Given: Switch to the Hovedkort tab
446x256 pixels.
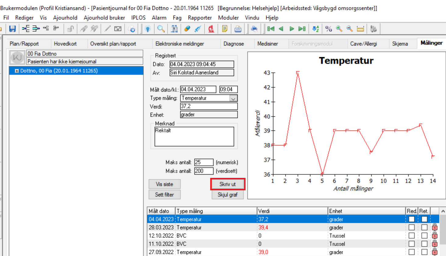Looking at the screenshot, I should pyautogui.click(x=65, y=44).
